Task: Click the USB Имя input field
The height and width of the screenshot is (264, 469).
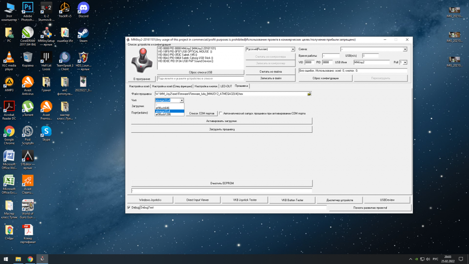Action: 371,62
